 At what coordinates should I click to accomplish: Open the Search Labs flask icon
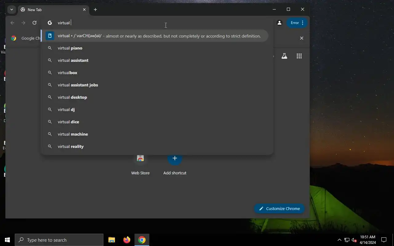pos(284,56)
